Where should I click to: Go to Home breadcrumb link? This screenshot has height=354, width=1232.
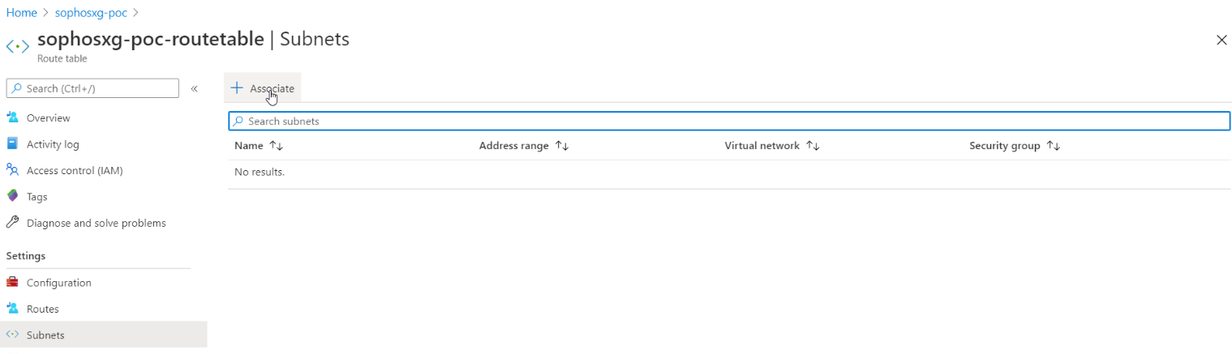click(x=21, y=13)
